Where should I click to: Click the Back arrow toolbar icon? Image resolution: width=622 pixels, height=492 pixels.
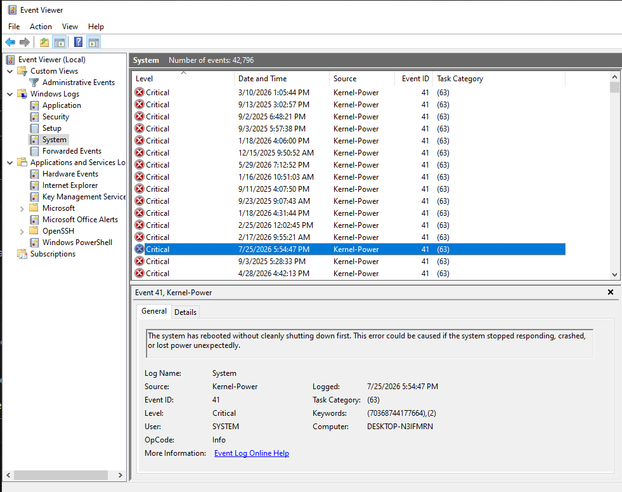[10, 42]
